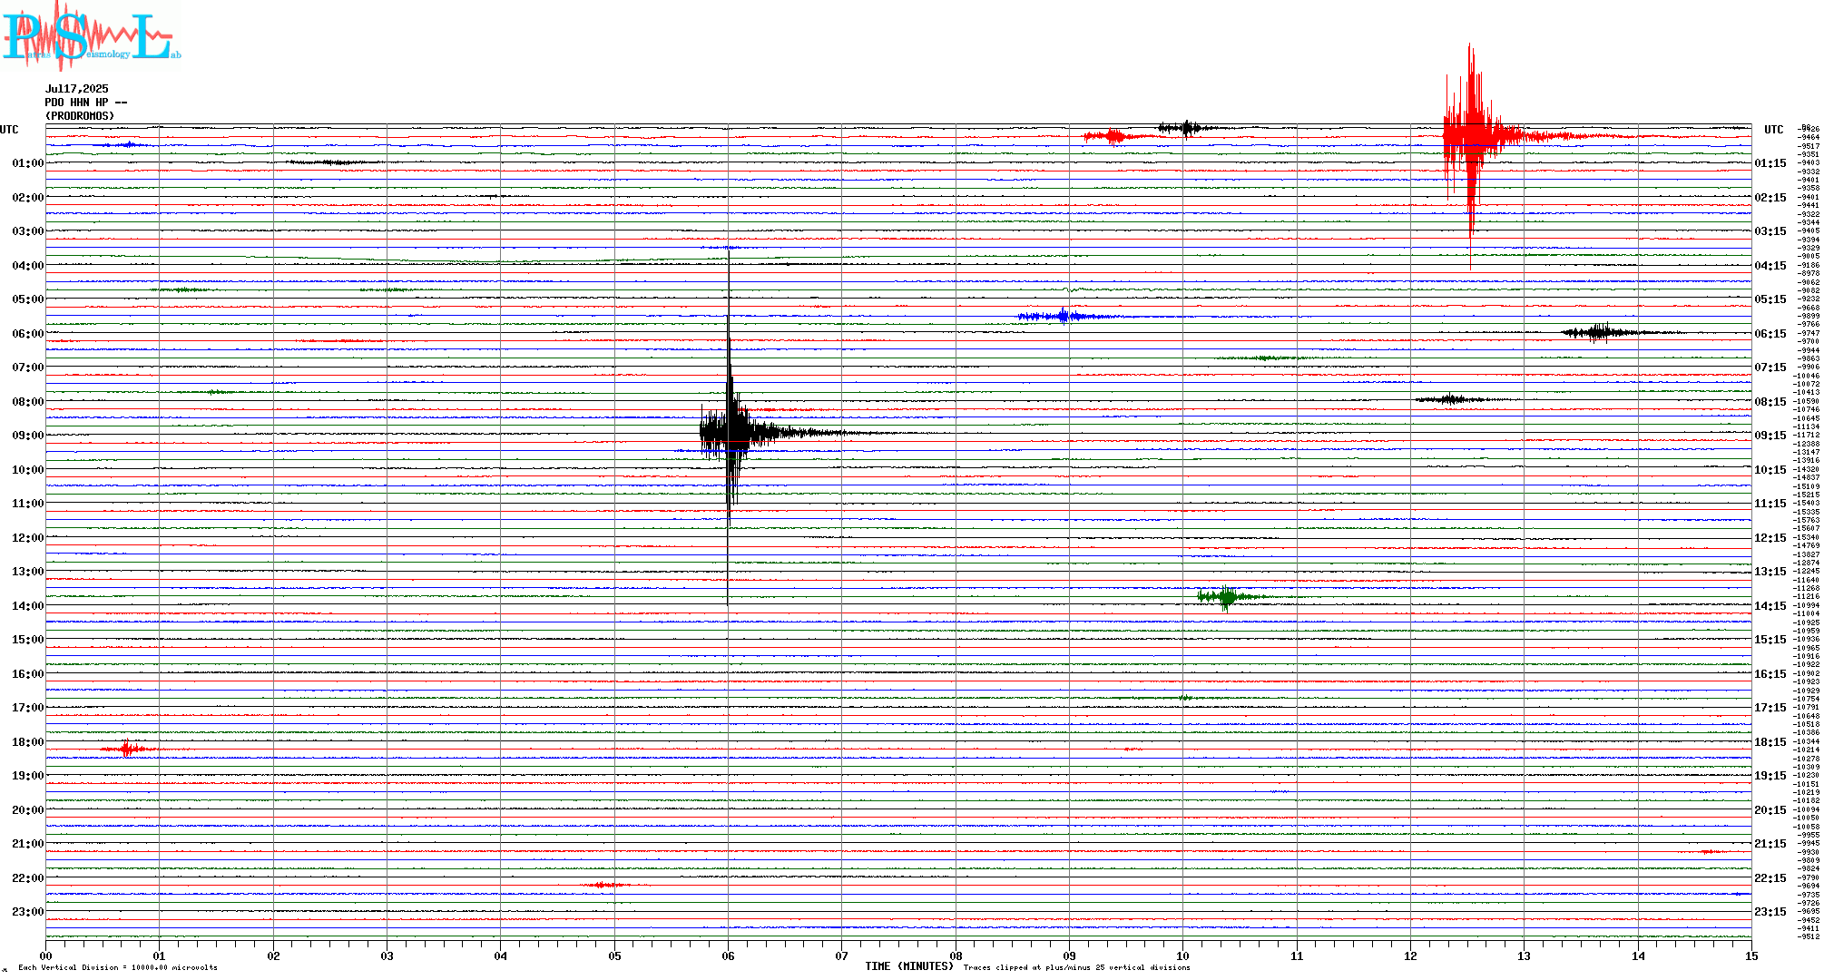Click the 'TIME (MINUTES)' axis title
The width and height of the screenshot is (1824, 980).
tap(909, 967)
